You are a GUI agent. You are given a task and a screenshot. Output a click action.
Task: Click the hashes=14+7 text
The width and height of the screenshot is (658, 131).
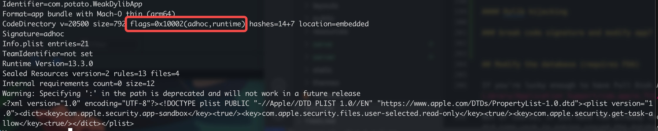(272, 24)
